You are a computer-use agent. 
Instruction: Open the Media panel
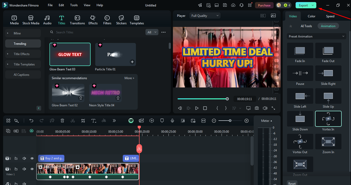click(14, 20)
